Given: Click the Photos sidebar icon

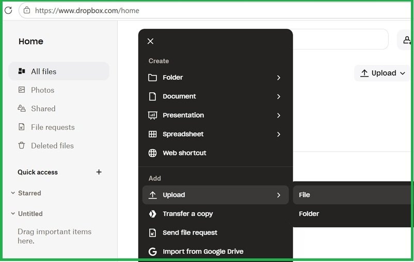Looking at the screenshot, I should tap(22, 90).
